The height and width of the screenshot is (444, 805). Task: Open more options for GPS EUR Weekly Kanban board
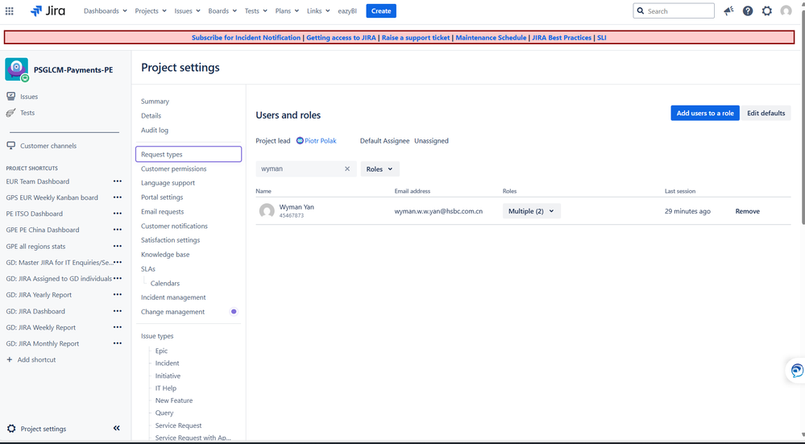pos(118,197)
